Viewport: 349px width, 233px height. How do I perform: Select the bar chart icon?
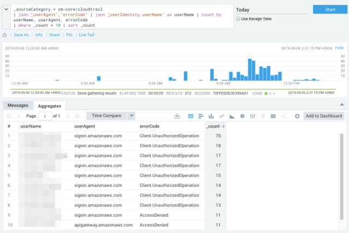pyautogui.click(x=201, y=116)
